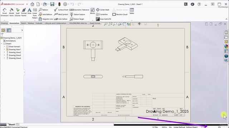229x128 pixels.
Task: Insert a Note annotation
Action: [29, 11]
